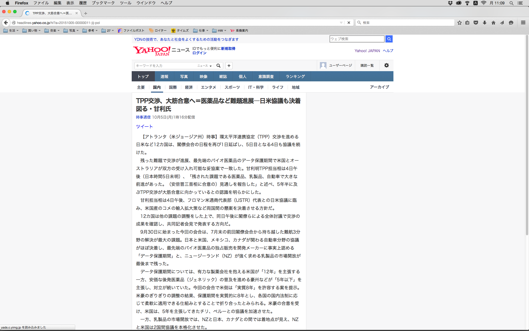This screenshot has height=331, width=529.
Task: Click the Yahoo settings gear icon
Action: tap(386, 65)
